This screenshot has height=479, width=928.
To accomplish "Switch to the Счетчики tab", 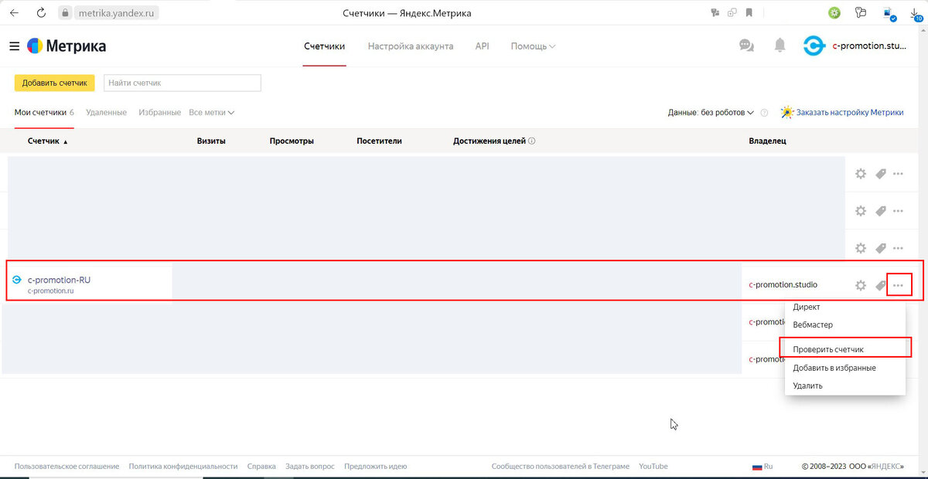I will tap(324, 46).
